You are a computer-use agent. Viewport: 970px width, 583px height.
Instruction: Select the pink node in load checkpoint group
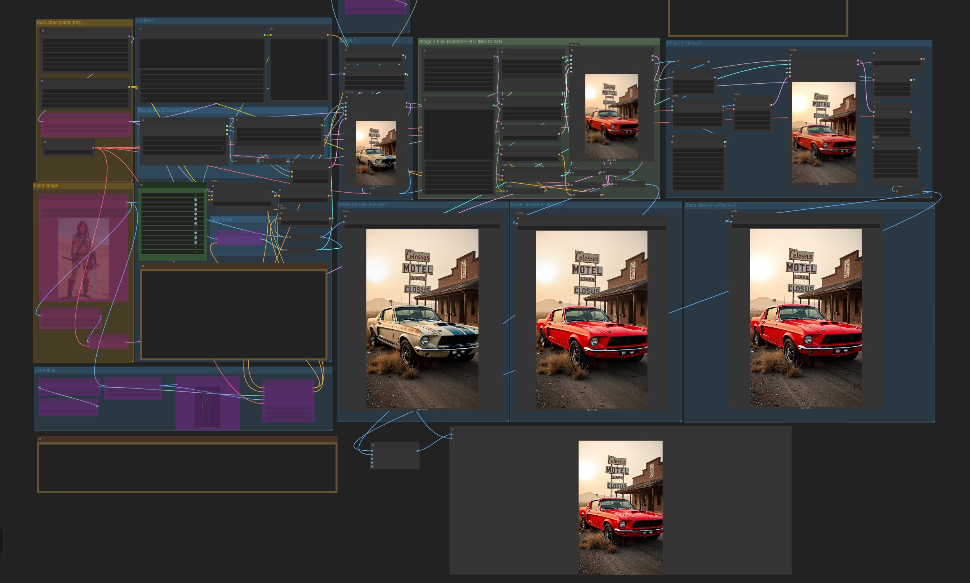pos(86,125)
